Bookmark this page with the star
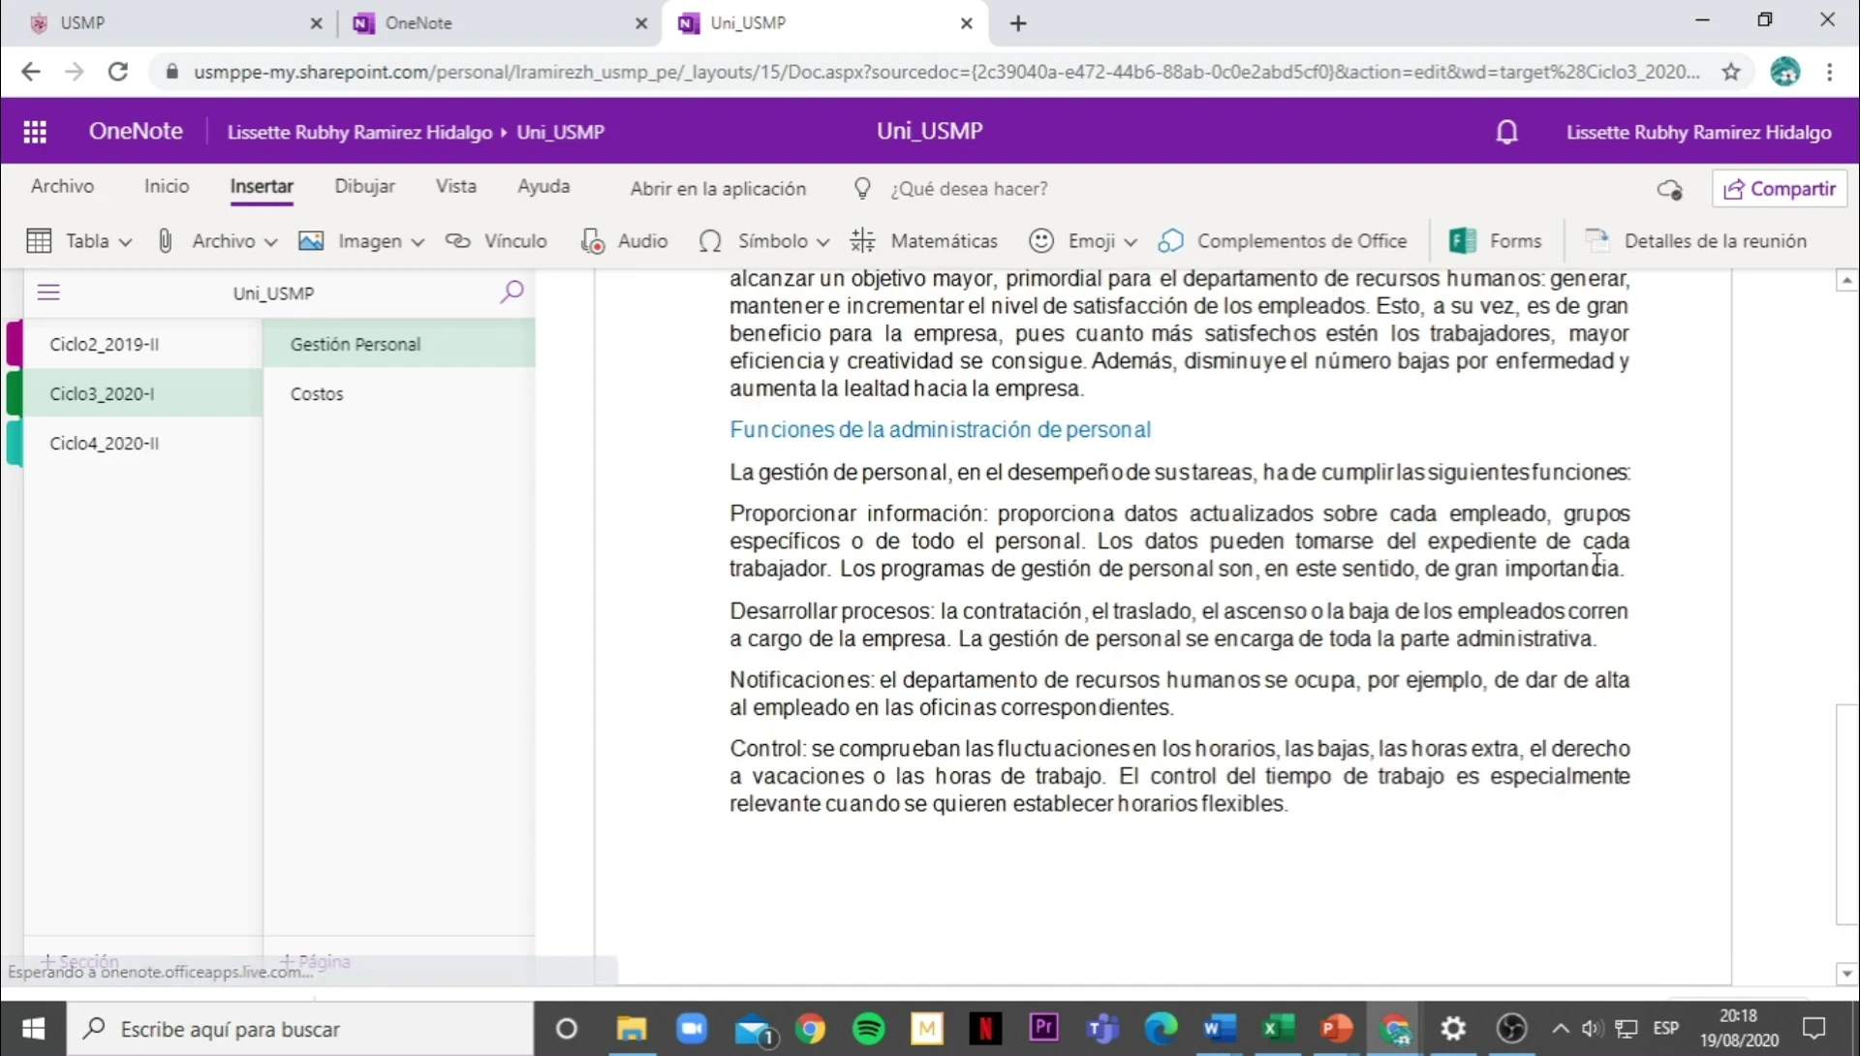 [1731, 72]
